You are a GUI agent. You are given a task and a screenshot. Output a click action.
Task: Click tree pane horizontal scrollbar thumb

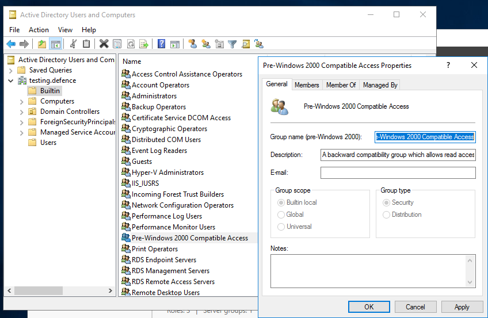(x=39, y=290)
